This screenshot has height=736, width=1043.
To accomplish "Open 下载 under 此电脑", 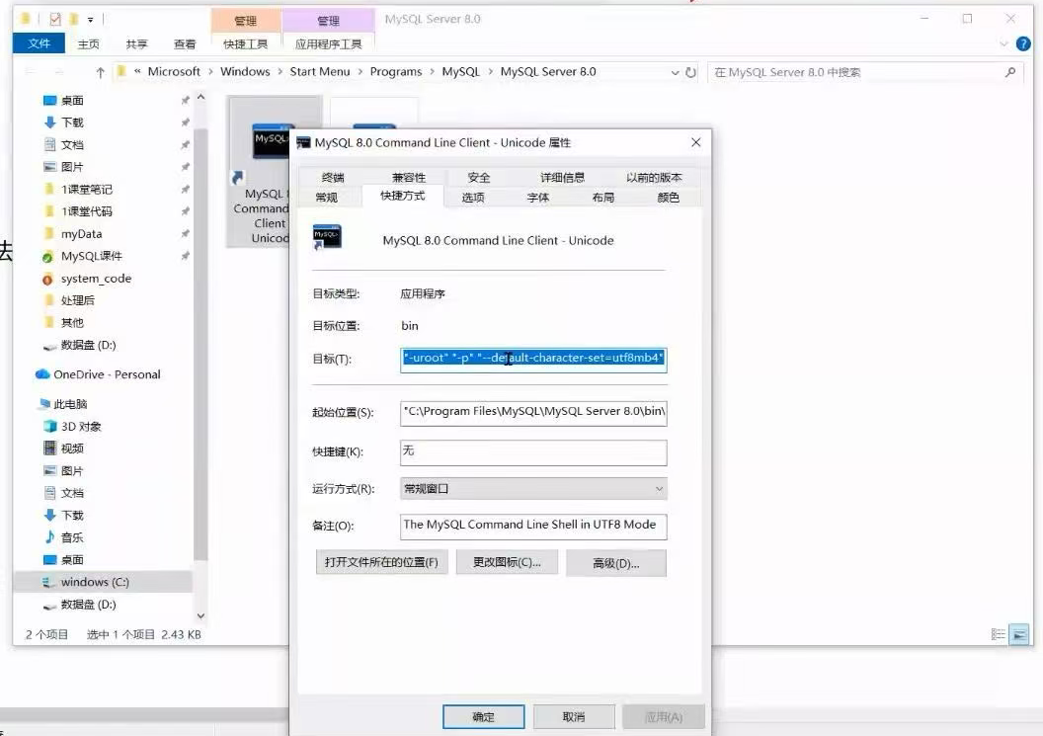I will [x=64, y=515].
